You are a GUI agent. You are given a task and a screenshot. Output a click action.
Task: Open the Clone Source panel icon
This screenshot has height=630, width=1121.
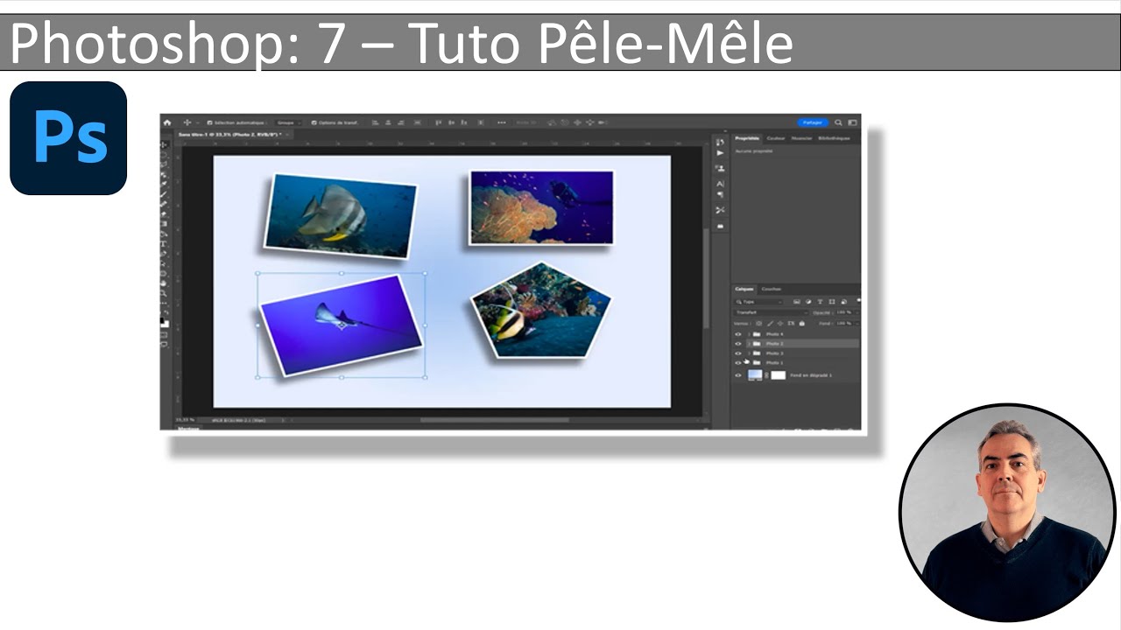pyautogui.click(x=720, y=168)
